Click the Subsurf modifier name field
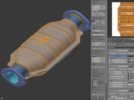The height and width of the screenshot is (100, 134). 121,51
